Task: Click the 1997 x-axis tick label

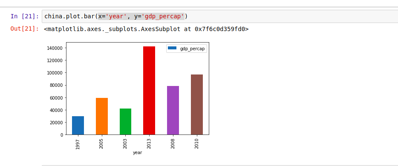Action: (x=78, y=143)
